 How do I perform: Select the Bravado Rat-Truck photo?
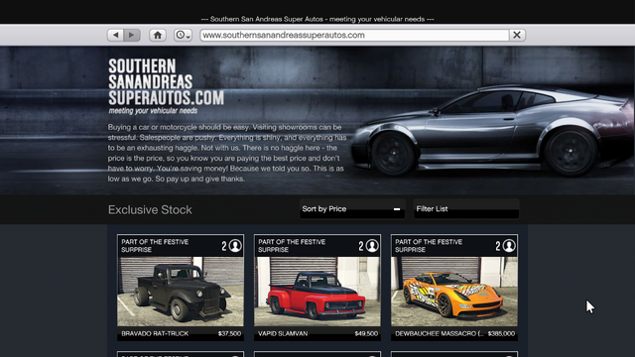coord(181,292)
